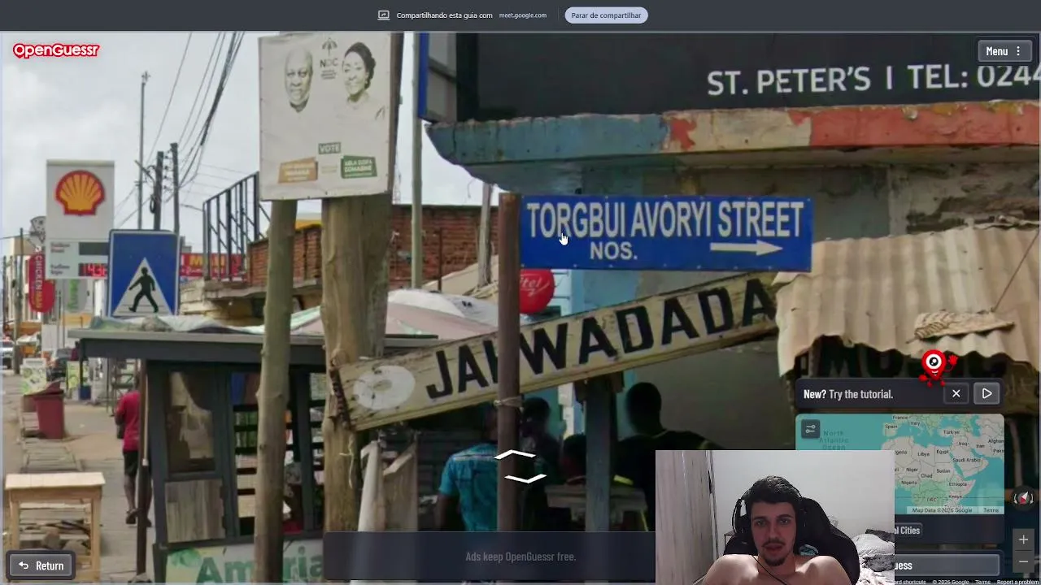Zoom in with the plus button
The height and width of the screenshot is (585, 1041).
point(1023,539)
